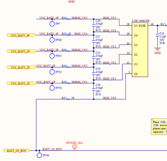
Task: Click pin C0 label inside U2B
Action: (x=136, y=74)
